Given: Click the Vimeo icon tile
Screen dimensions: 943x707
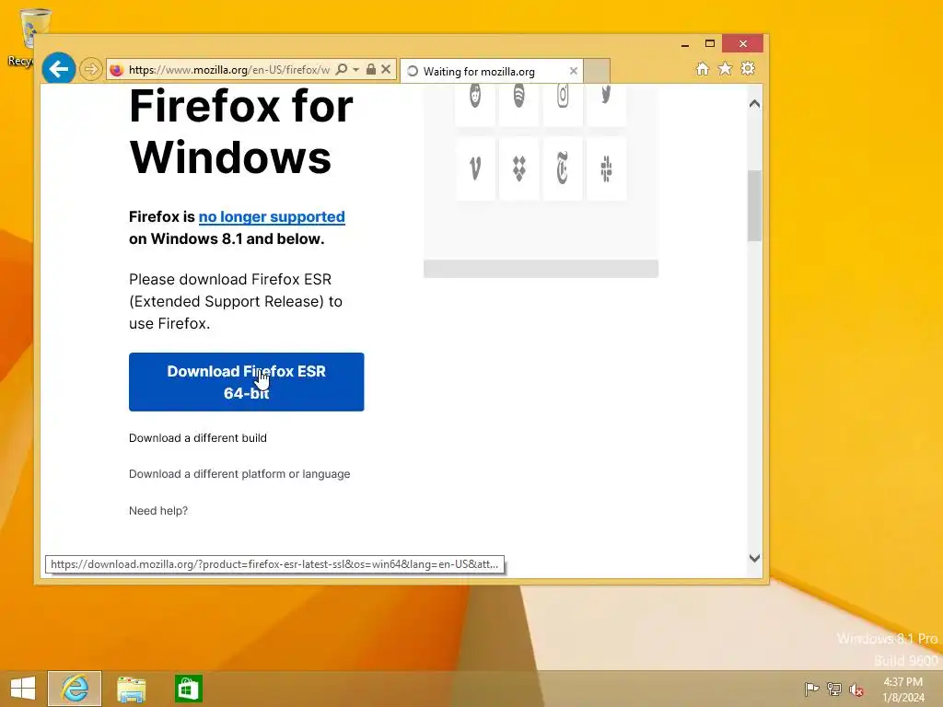Looking at the screenshot, I should pyautogui.click(x=475, y=168).
